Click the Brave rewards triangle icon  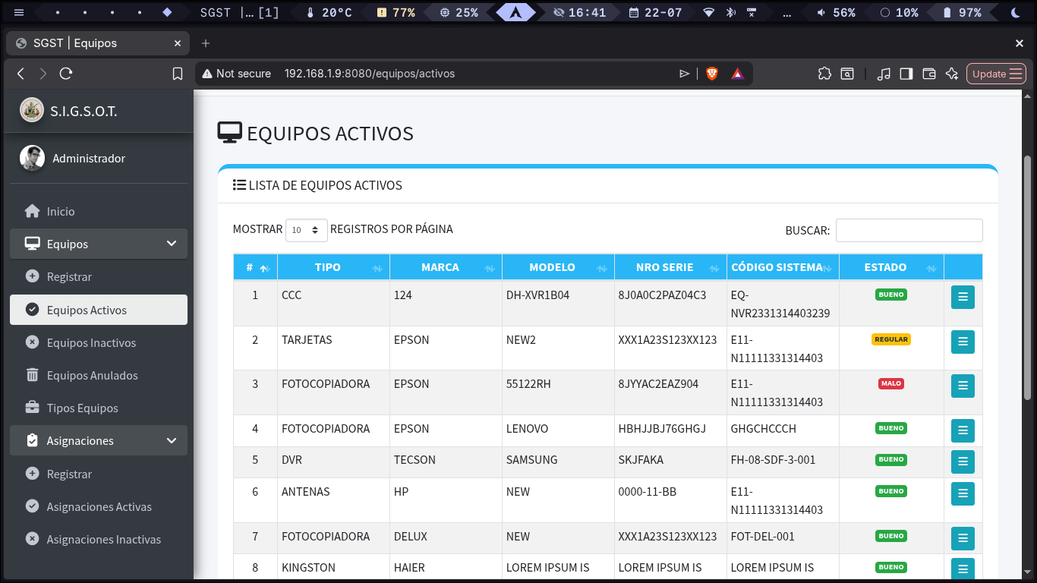pos(737,74)
